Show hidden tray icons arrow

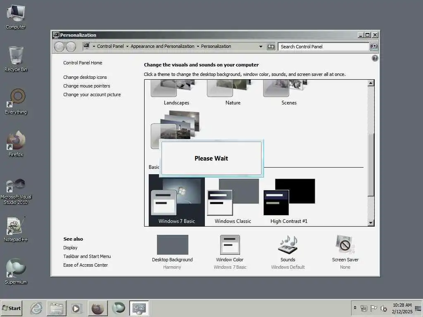[355, 308]
